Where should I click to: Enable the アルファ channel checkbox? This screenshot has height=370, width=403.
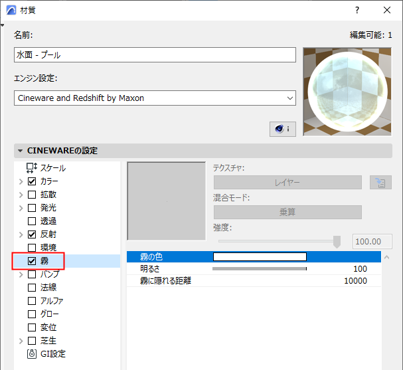pos(32,301)
